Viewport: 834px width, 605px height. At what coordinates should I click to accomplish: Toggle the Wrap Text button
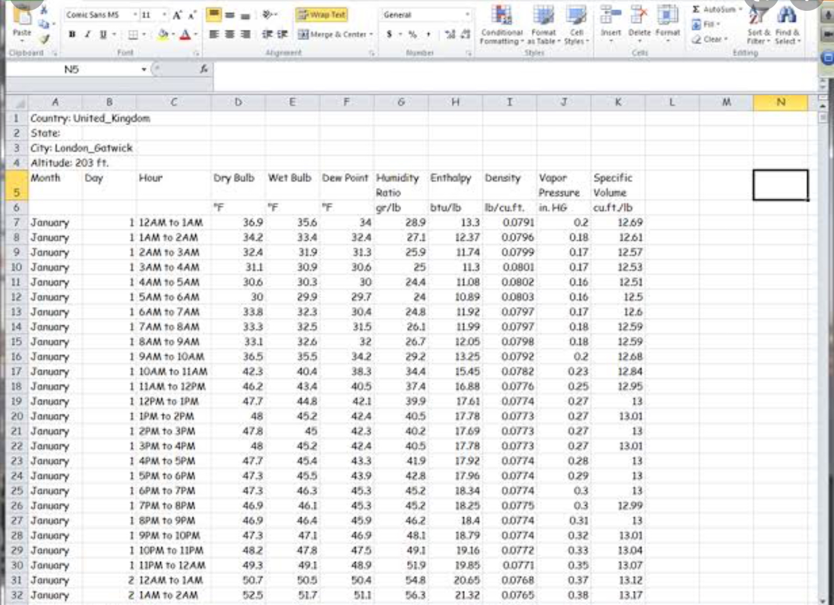321,15
